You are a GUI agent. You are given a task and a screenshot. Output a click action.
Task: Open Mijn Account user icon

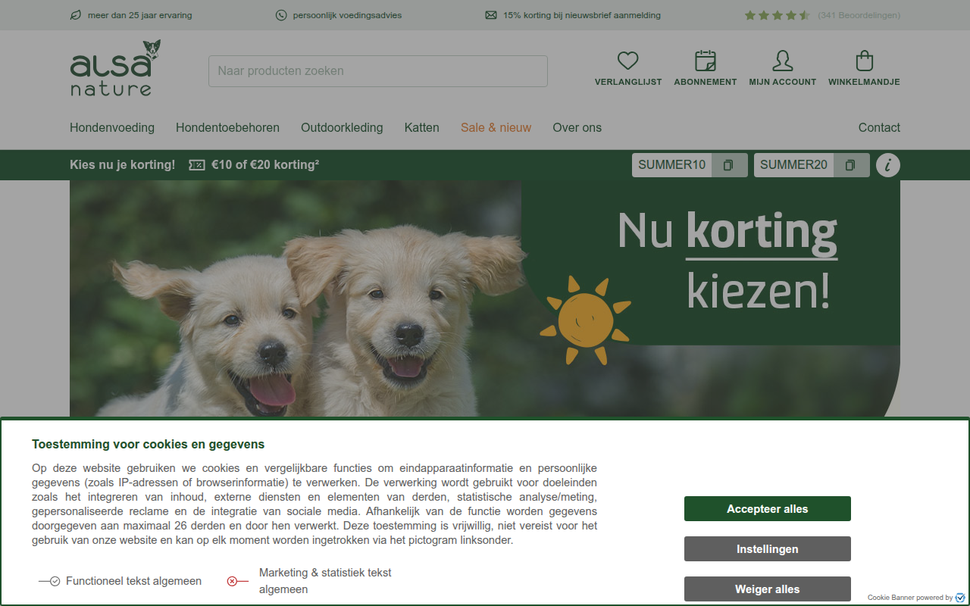(x=783, y=61)
